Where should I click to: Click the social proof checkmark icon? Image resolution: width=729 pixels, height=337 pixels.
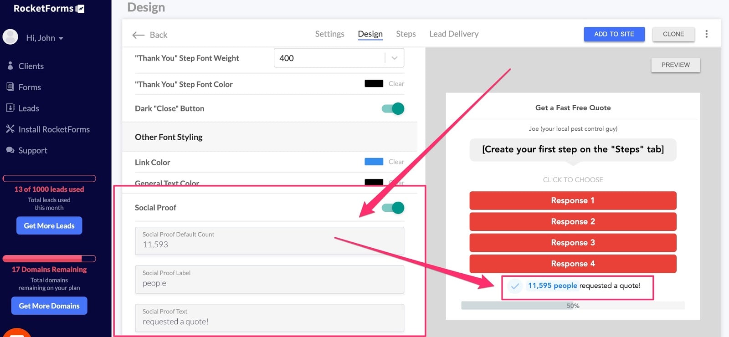click(x=515, y=286)
